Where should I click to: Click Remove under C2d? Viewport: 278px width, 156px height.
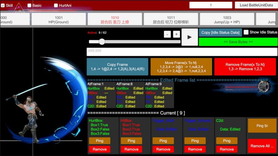pos(227,149)
